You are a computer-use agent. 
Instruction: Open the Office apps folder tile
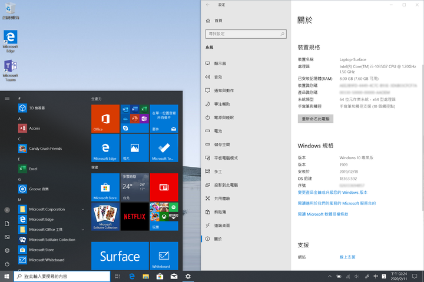pyautogui.click(x=135, y=119)
